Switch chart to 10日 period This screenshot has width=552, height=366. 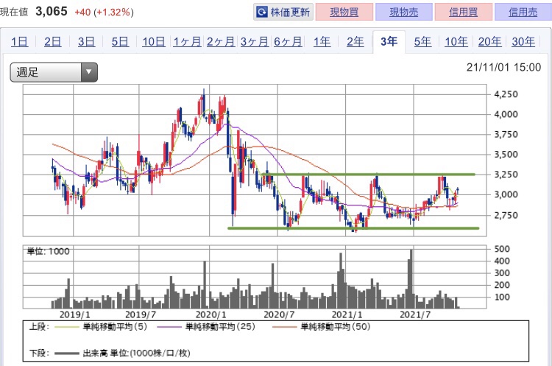pos(154,42)
